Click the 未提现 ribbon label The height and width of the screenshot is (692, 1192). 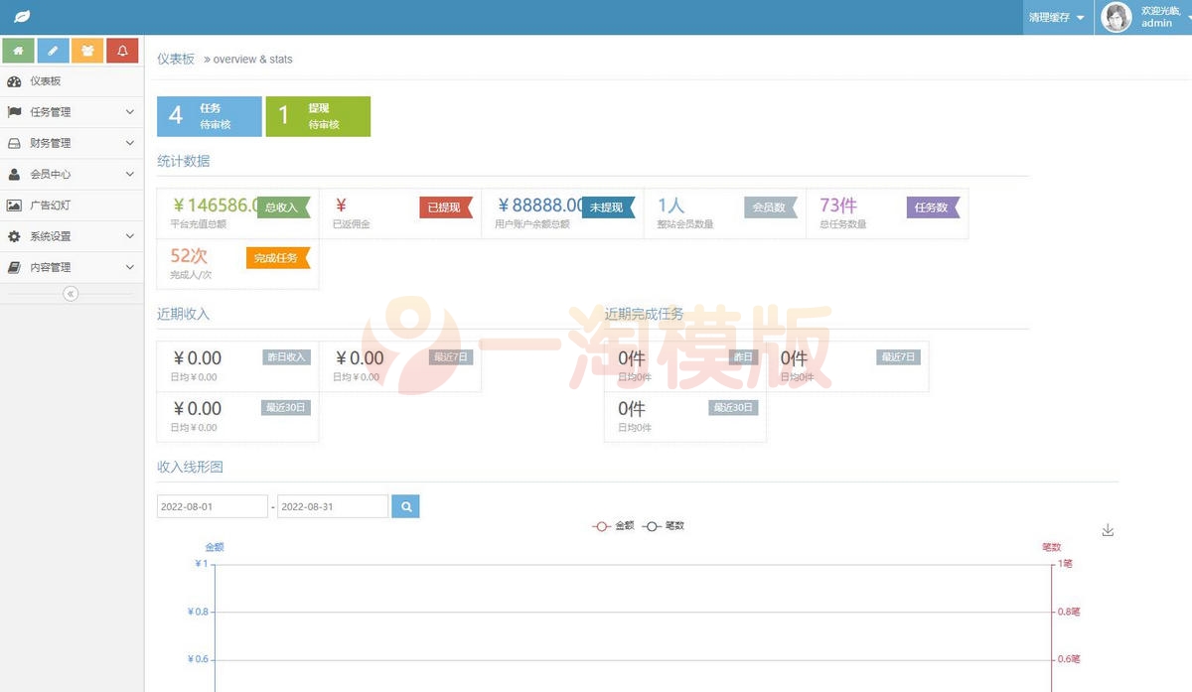coord(609,208)
